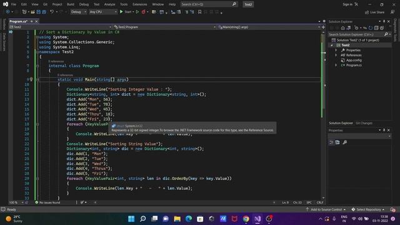Click the Navigate Backward icon
The width and height of the screenshot is (400, 225).
[7, 12]
